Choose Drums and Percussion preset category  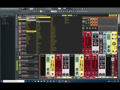point(31,31)
